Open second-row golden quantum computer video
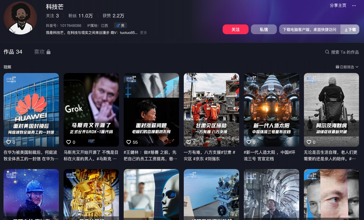The height and width of the screenshot is (220, 364). coord(91,194)
